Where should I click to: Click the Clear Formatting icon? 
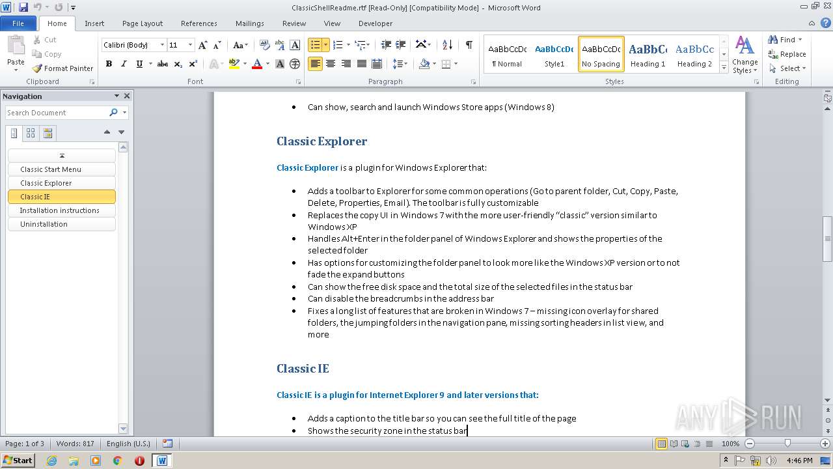pos(265,45)
